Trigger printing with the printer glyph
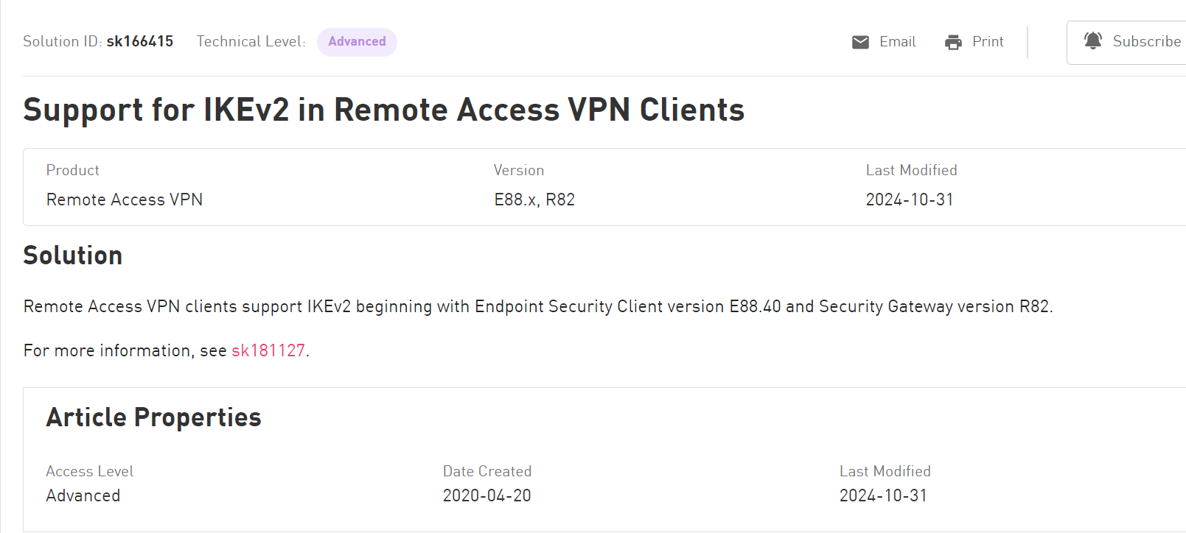 point(954,42)
